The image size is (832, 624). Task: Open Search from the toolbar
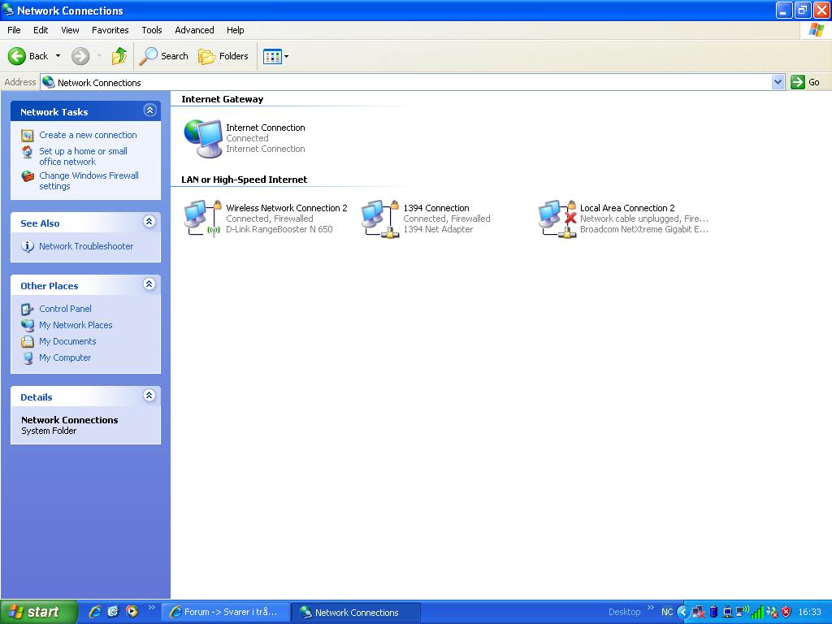pyautogui.click(x=164, y=56)
